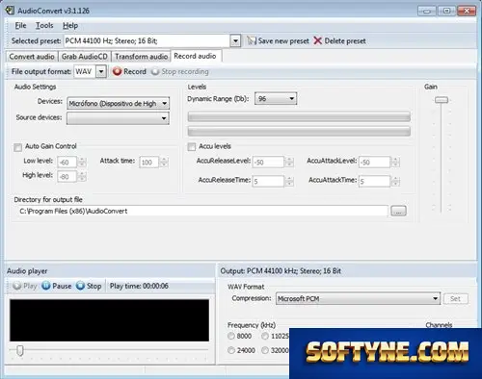This screenshot has width=482, height=379.
Task: Select the 8000 frequency radio button
Action: pyautogui.click(x=231, y=336)
